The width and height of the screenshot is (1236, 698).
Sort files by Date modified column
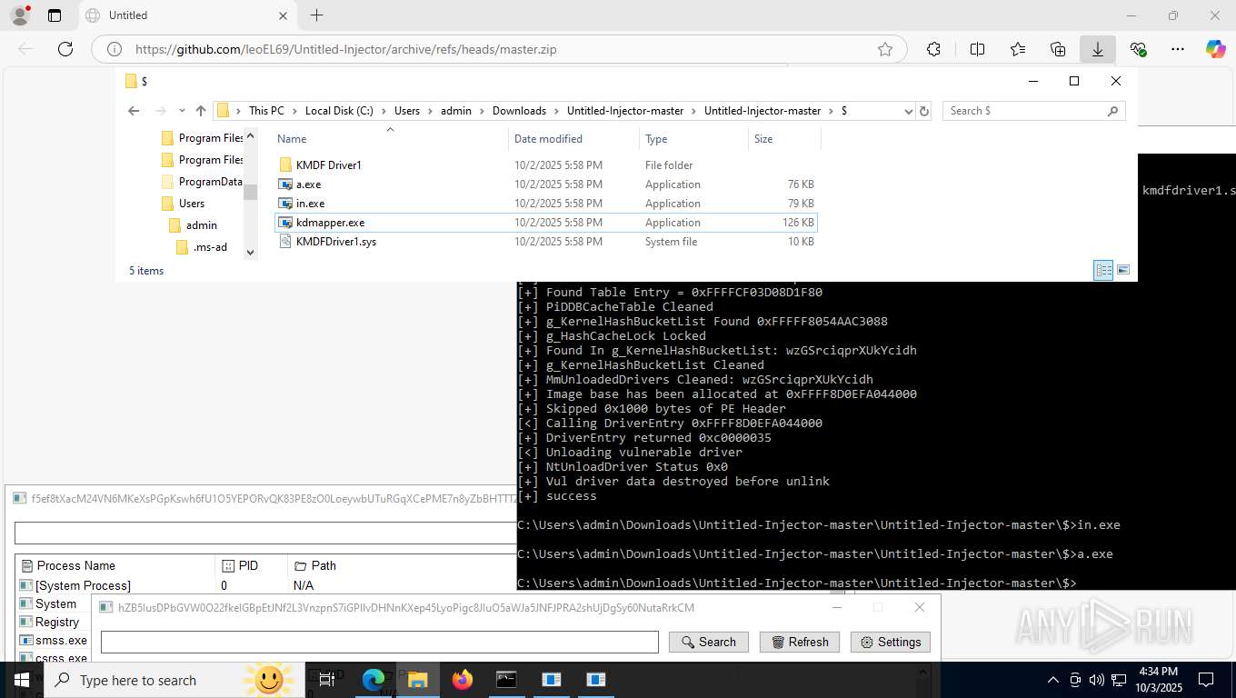tap(573, 139)
